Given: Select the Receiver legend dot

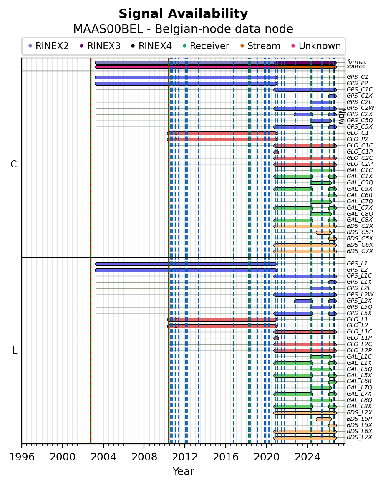Looking at the screenshot, I should click(184, 46).
